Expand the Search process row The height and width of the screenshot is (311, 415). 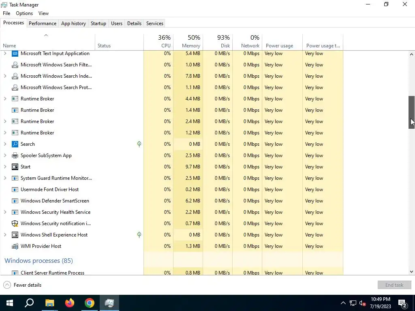[5, 144]
